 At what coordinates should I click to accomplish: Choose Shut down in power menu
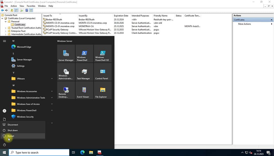[13, 130]
